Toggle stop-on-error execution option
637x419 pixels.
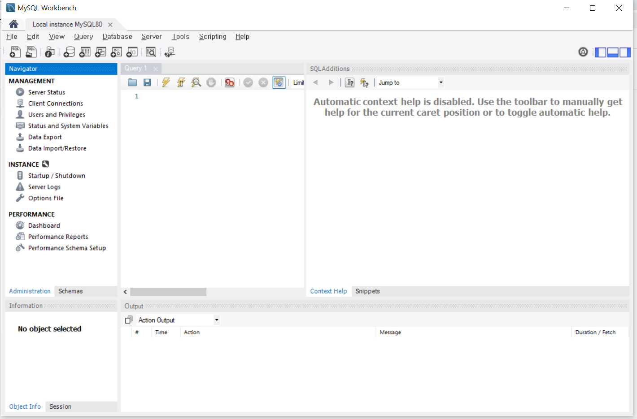tap(230, 82)
